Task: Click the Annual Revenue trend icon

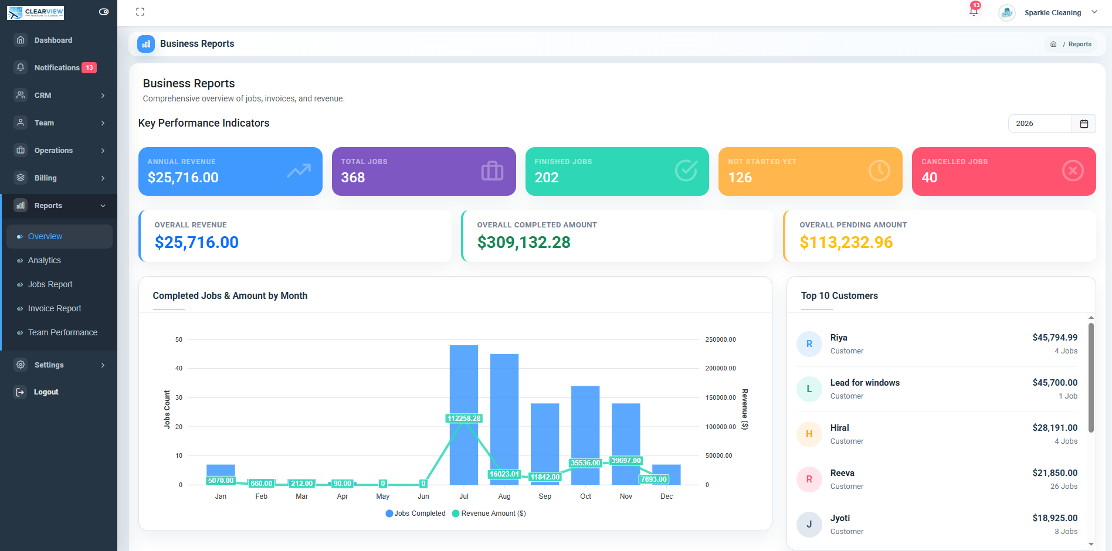Action: 299,171
